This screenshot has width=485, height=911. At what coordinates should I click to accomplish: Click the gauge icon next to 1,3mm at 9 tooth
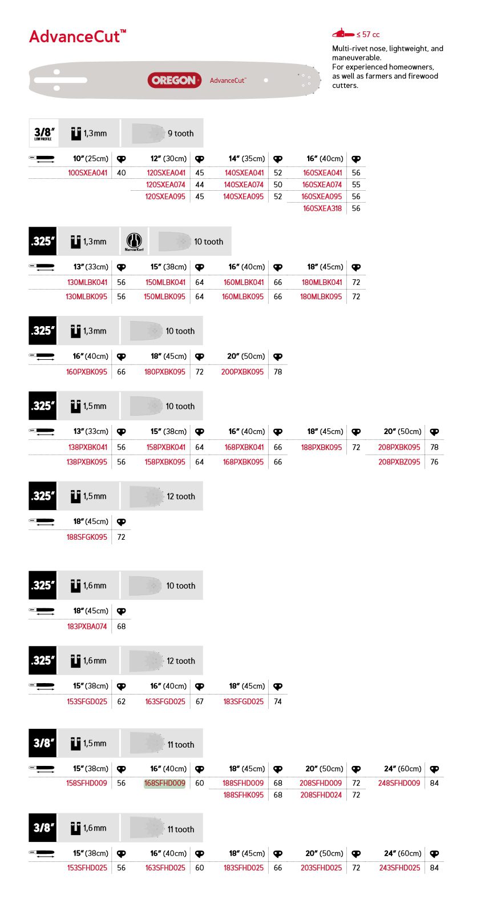(x=76, y=133)
